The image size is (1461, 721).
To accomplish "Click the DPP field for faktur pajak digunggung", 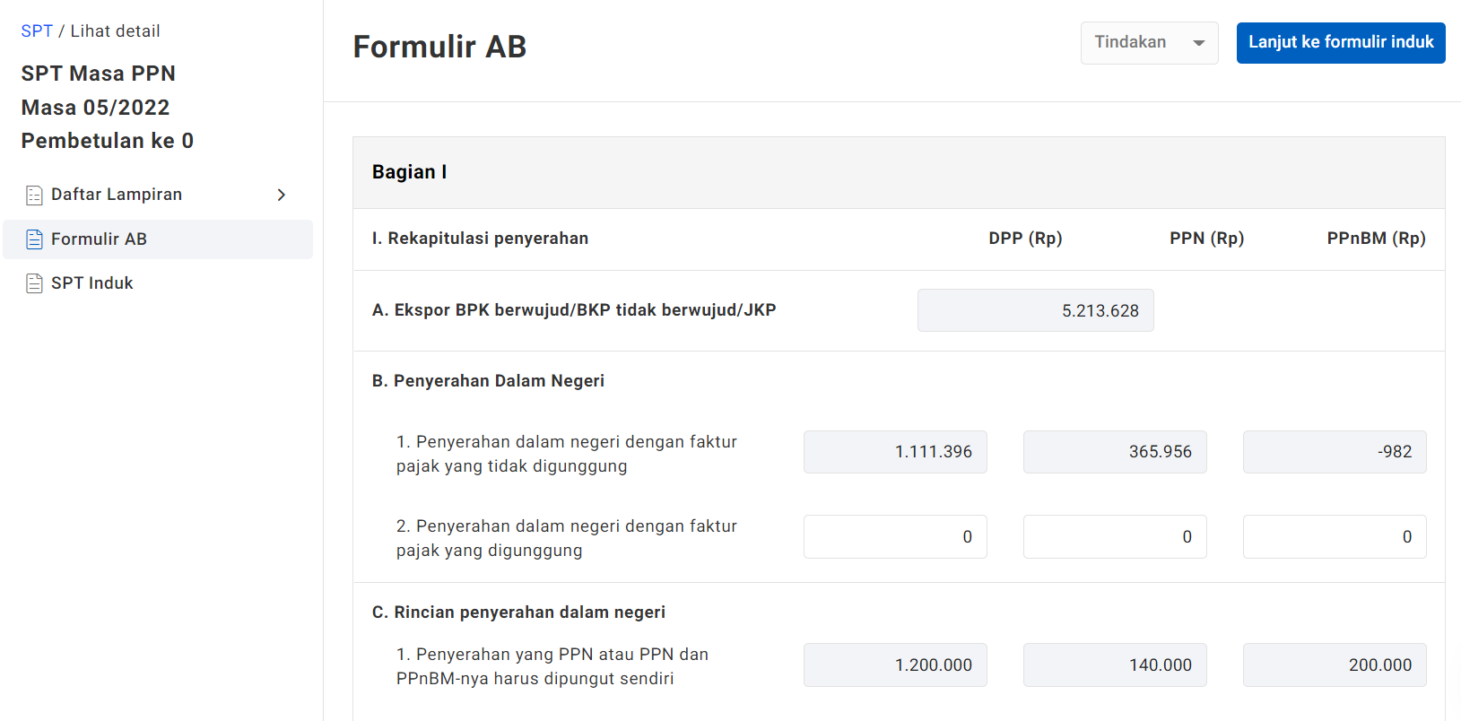I will tap(895, 537).
